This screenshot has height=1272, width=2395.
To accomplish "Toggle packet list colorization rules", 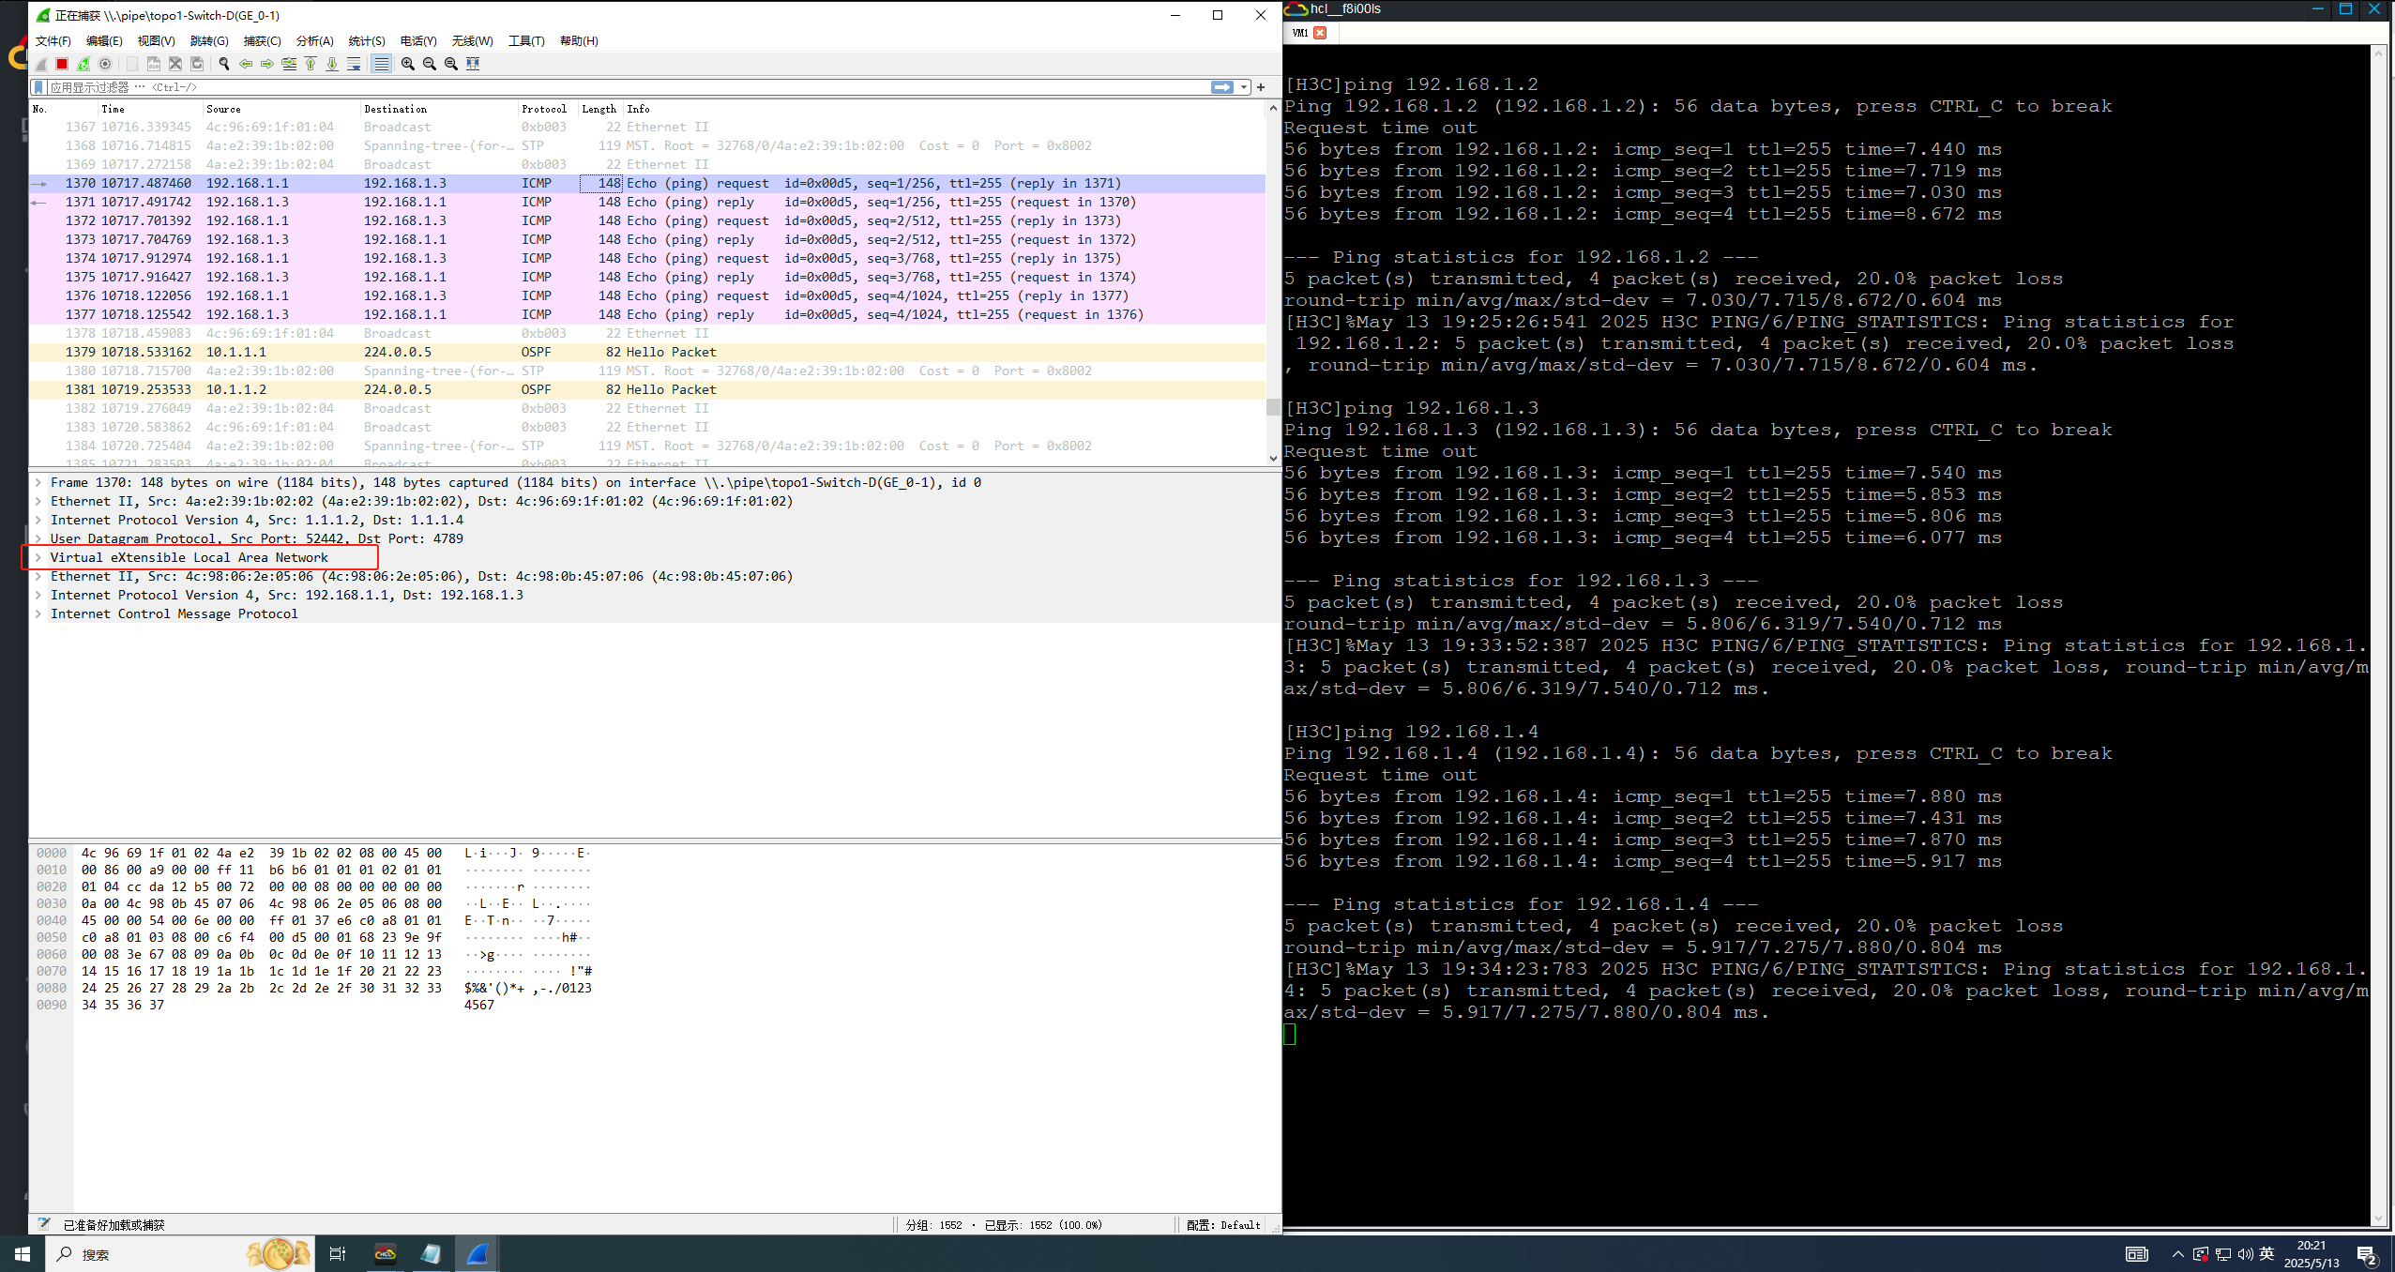I will tap(381, 64).
